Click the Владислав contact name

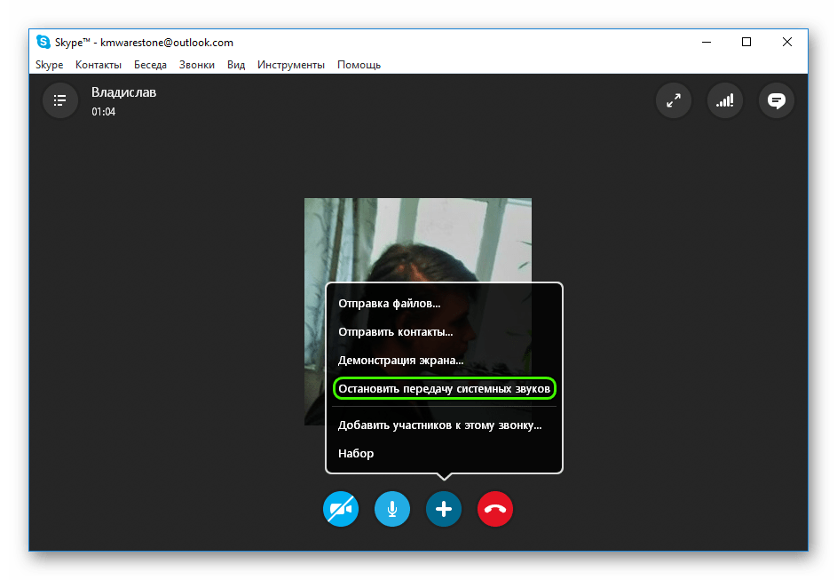coord(124,92)
